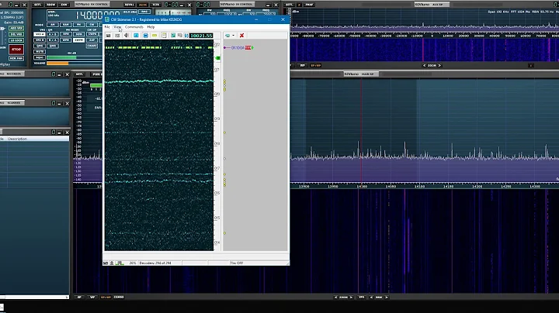Toggle the ZAP button in RX Control
The height and width of the screenshot is (313, 559).
[x=92, y=40]
